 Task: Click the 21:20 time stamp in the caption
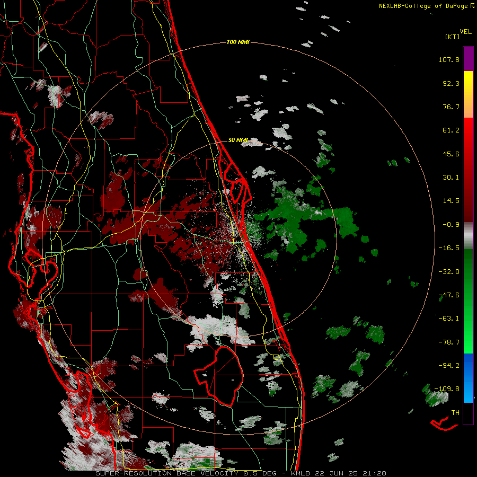pyautogui.click(x=375, y=473)
